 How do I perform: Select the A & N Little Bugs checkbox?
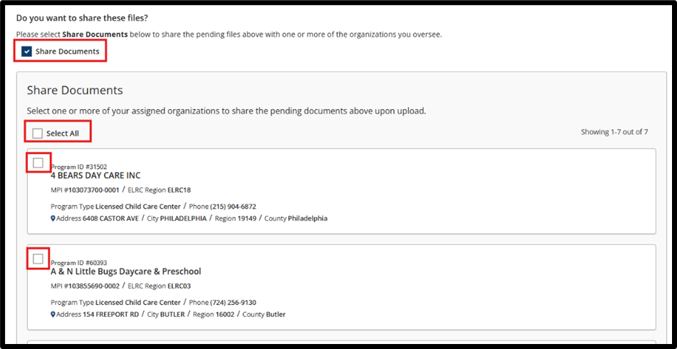coord(38,259)
